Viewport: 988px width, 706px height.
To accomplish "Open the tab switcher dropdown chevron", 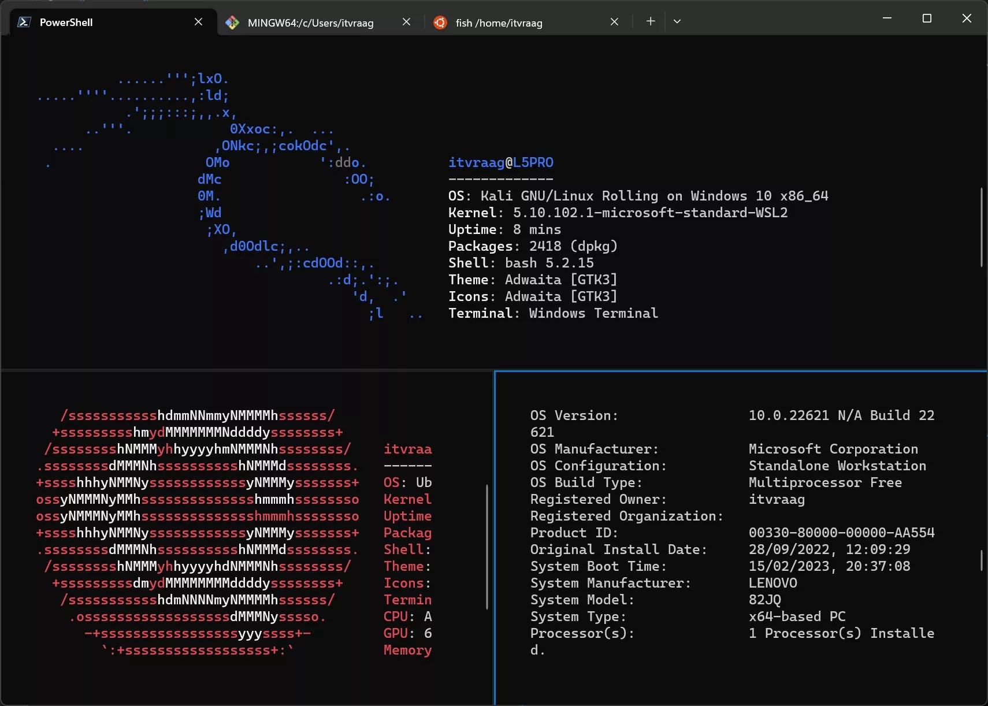I will pyautogui.click(x=677, y=21).
